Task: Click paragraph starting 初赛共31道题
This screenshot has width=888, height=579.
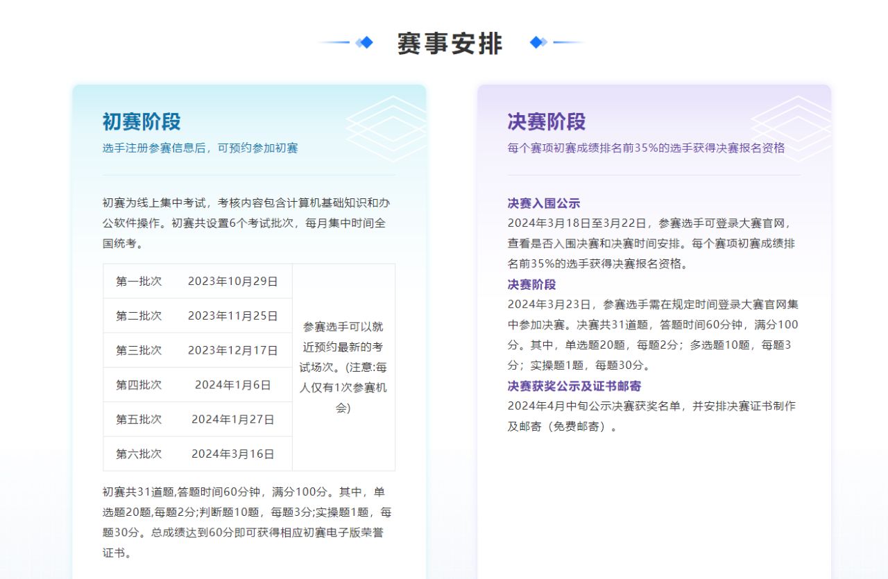Action: click(x=248, y=522)
